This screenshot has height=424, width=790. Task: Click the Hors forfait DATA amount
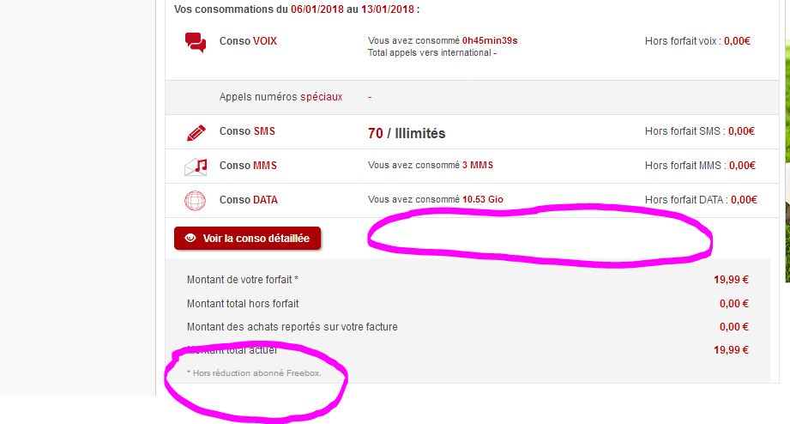[744, 200]
